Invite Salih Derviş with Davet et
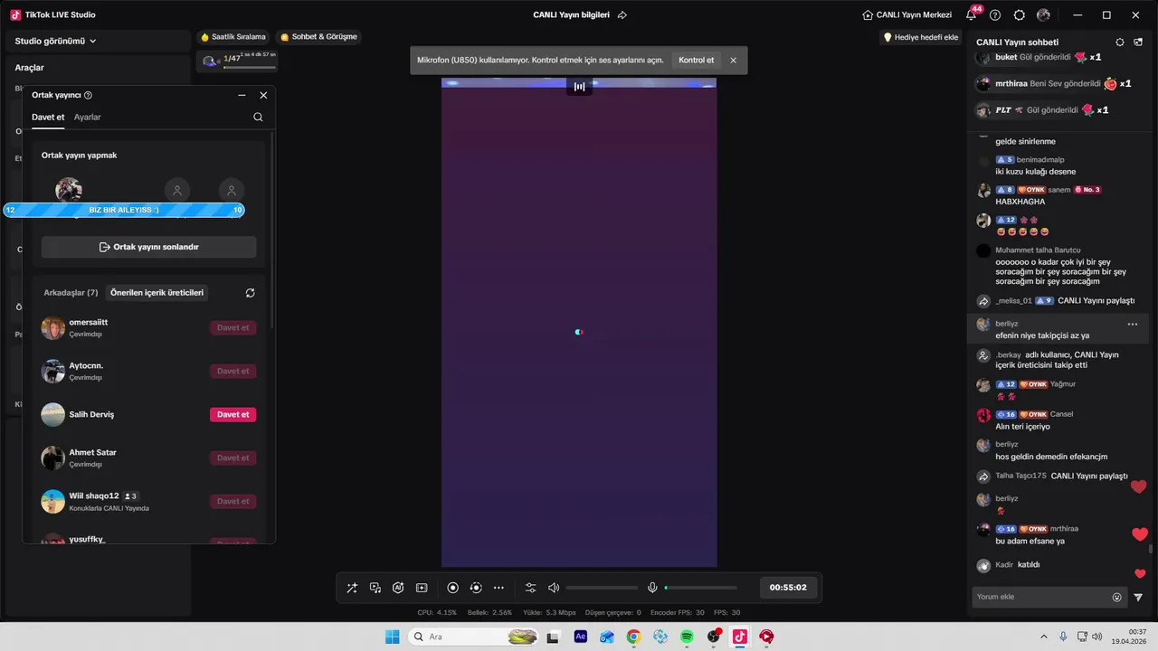This screenshot has height=651, width=1158. (233, 415)
